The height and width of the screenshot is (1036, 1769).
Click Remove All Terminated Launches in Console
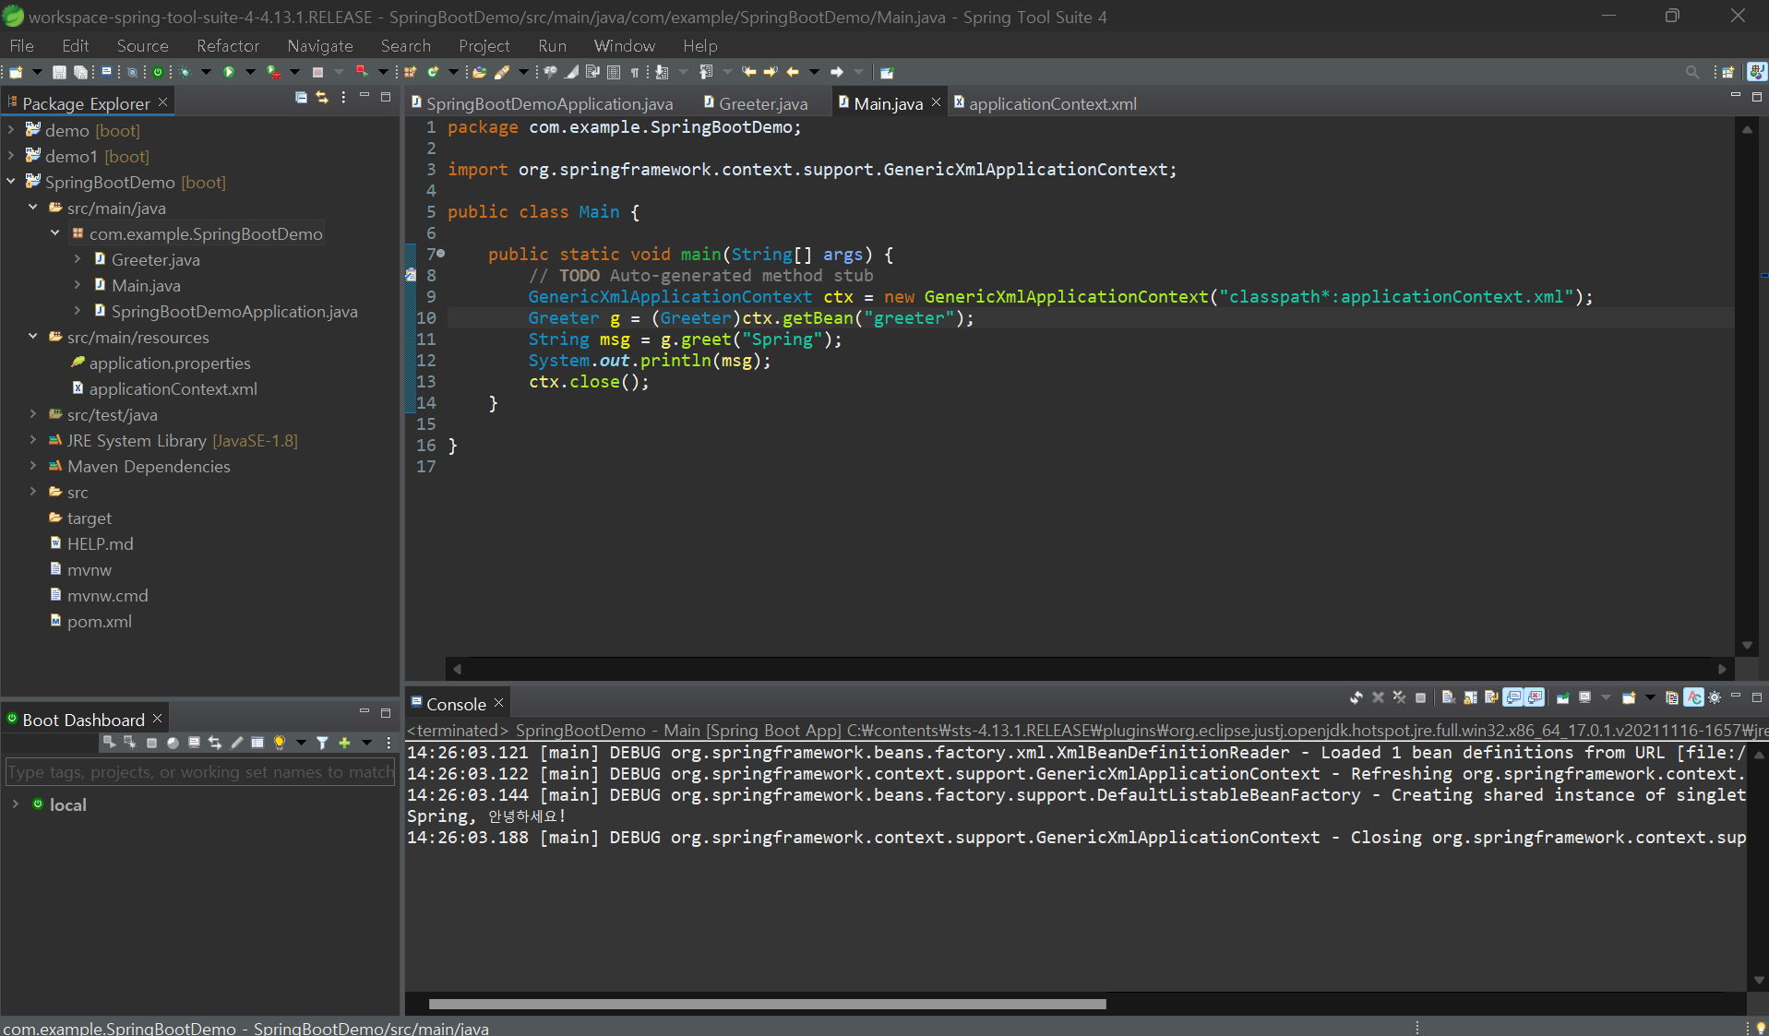pyautogui.click(x=1399, y=697)
